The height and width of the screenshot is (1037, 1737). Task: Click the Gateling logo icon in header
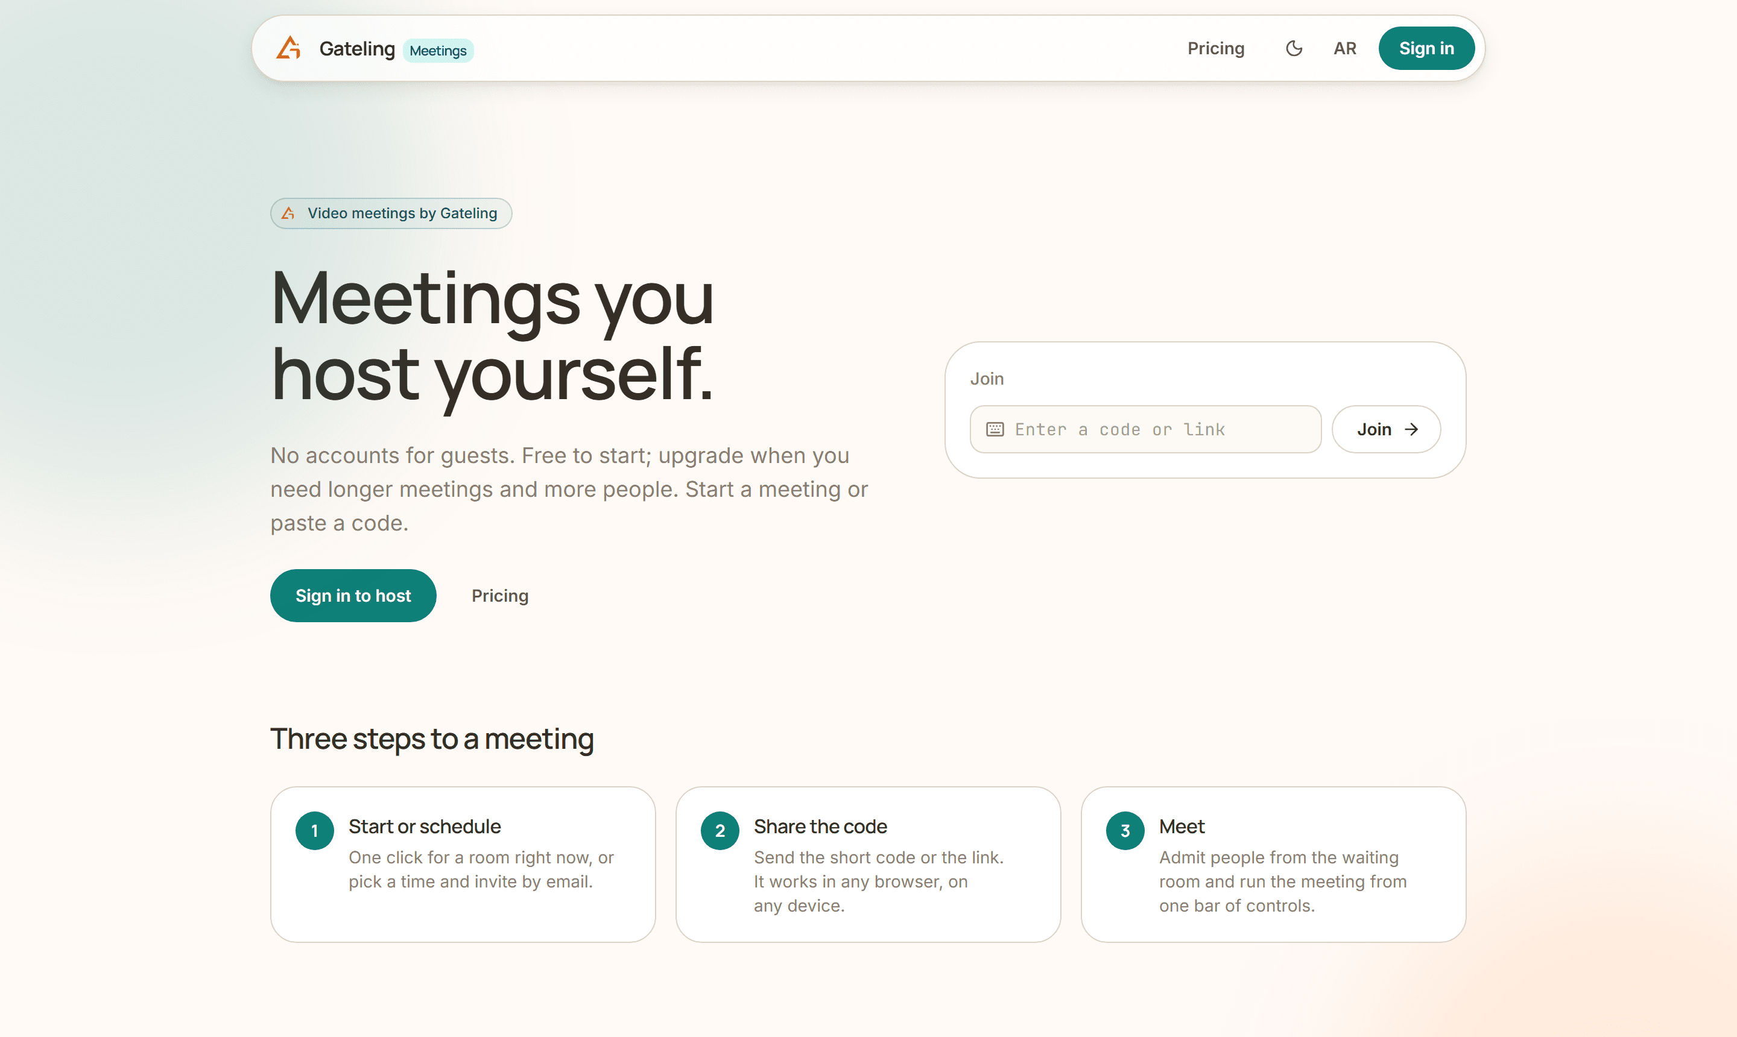coord(289,48)
